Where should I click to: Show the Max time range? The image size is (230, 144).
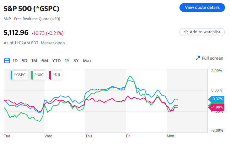87,61
